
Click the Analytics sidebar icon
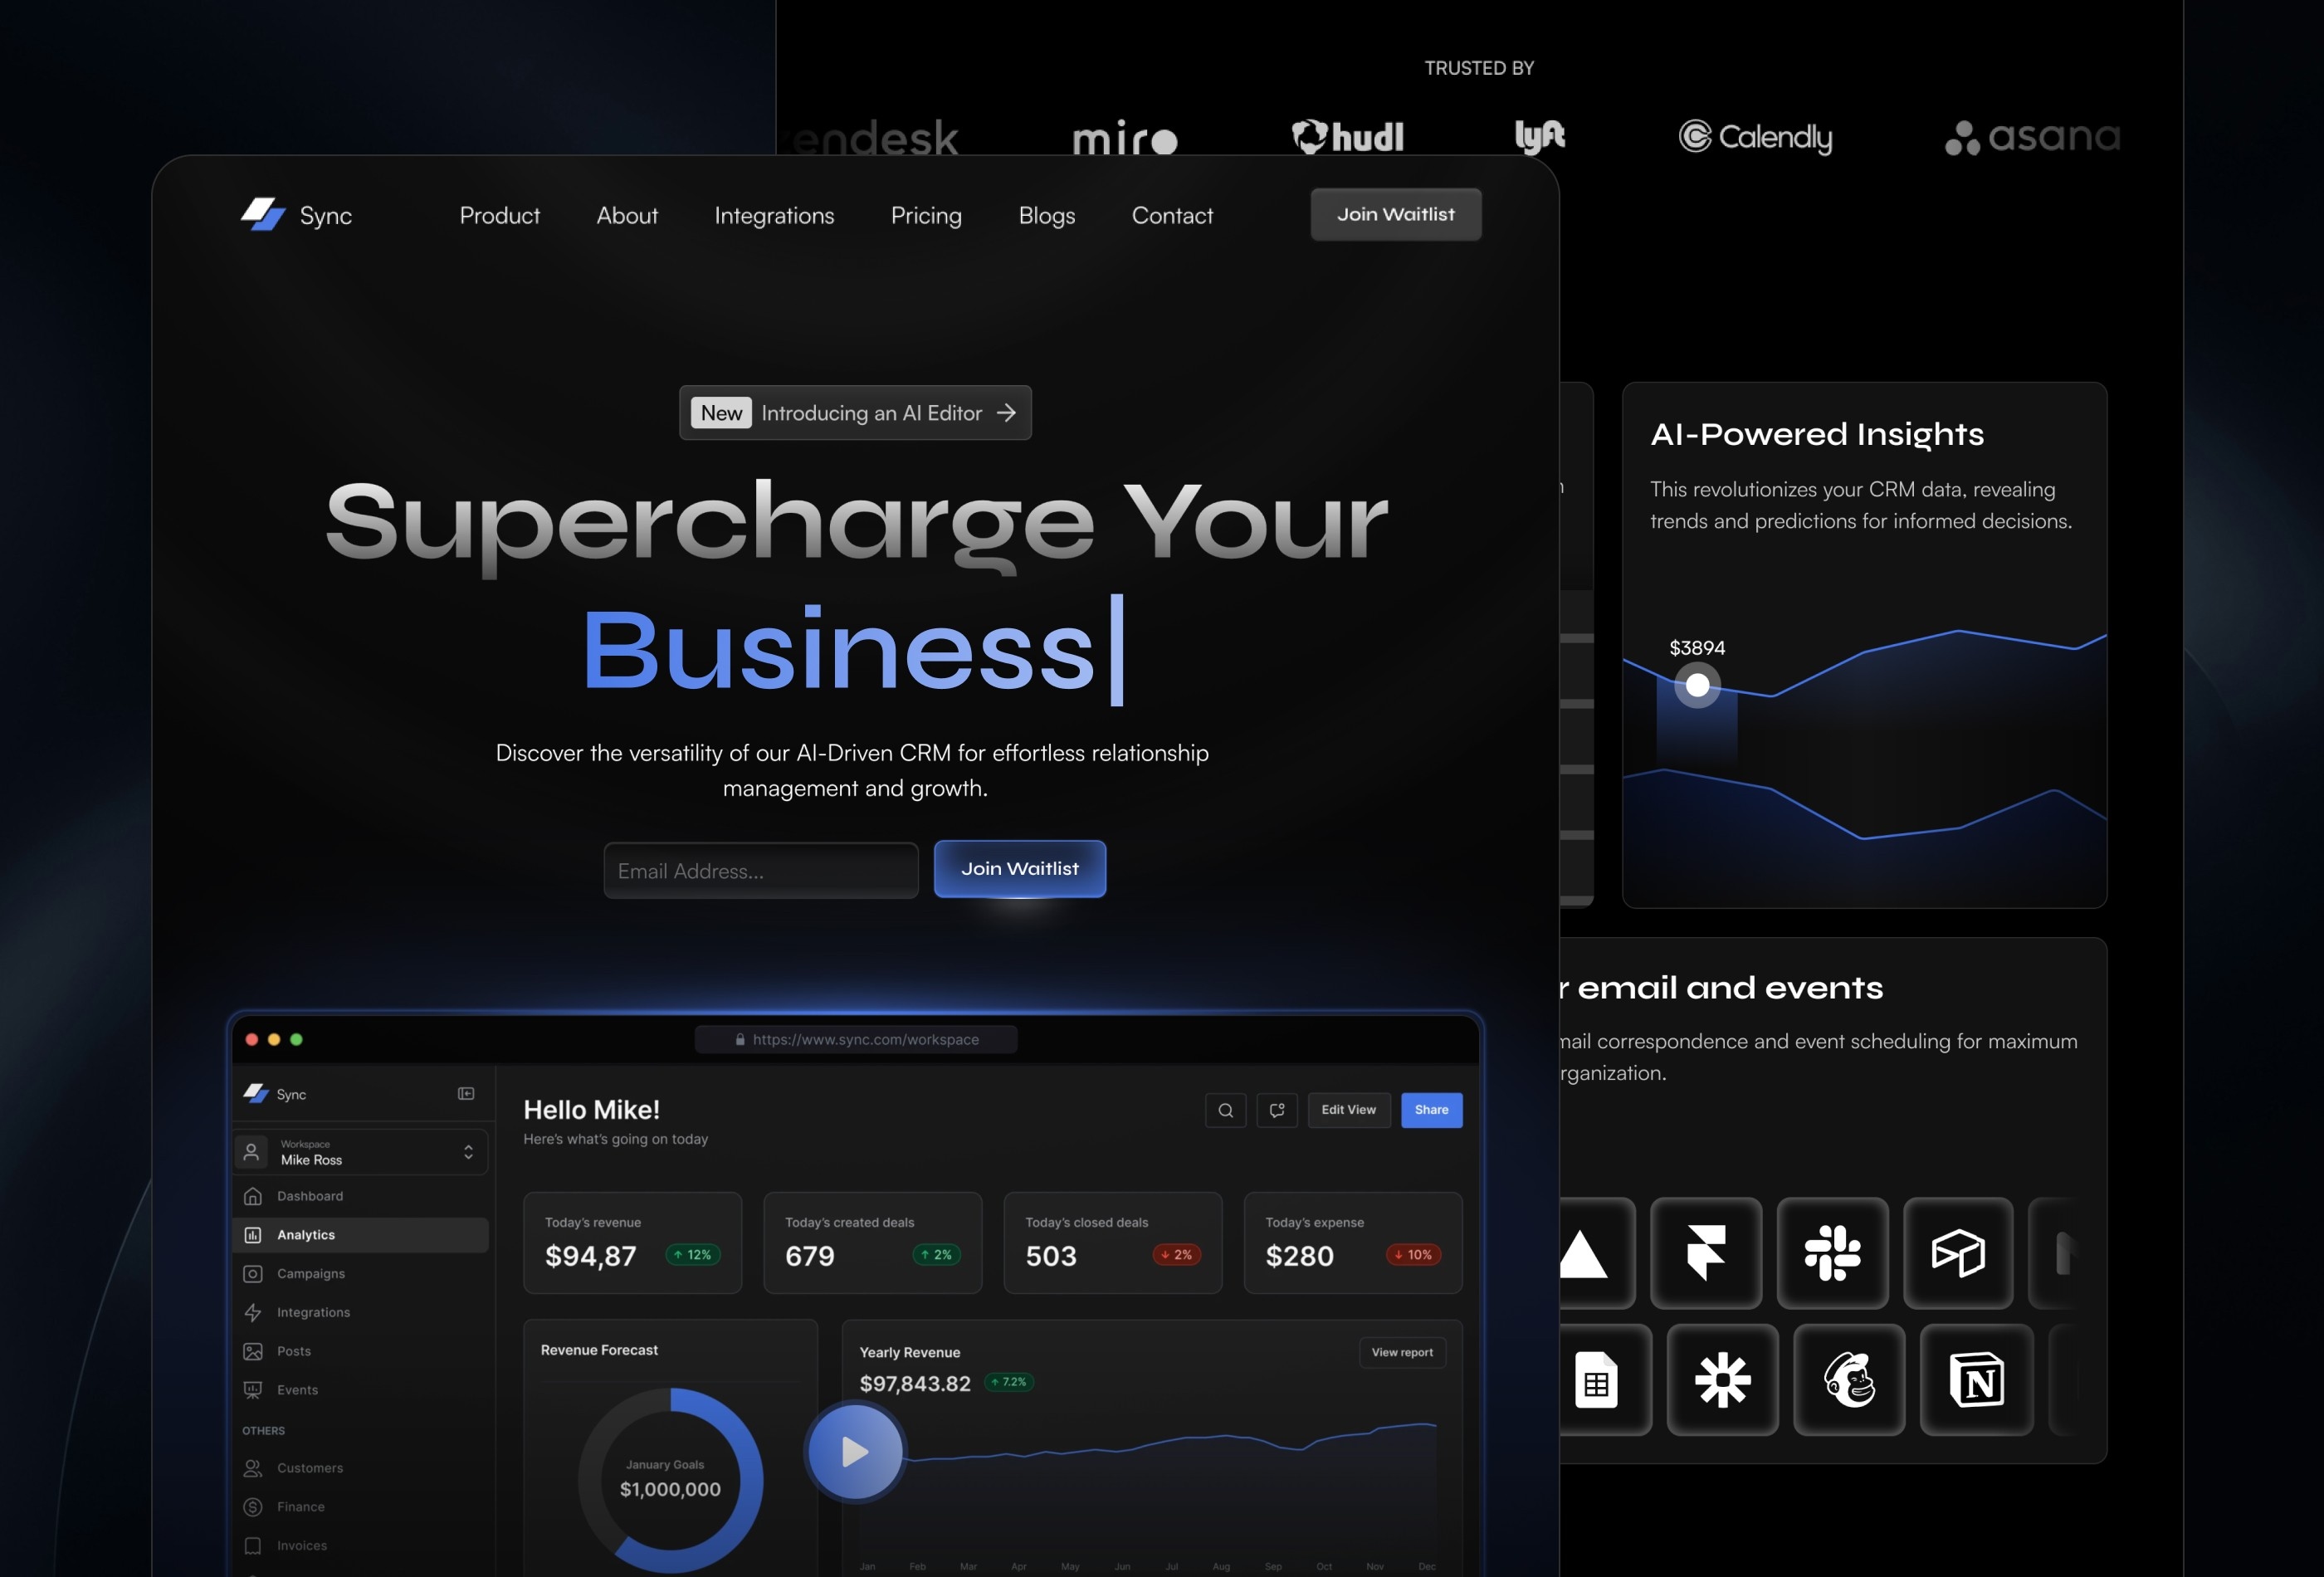pyautogui.click(x=253, y=1233)
